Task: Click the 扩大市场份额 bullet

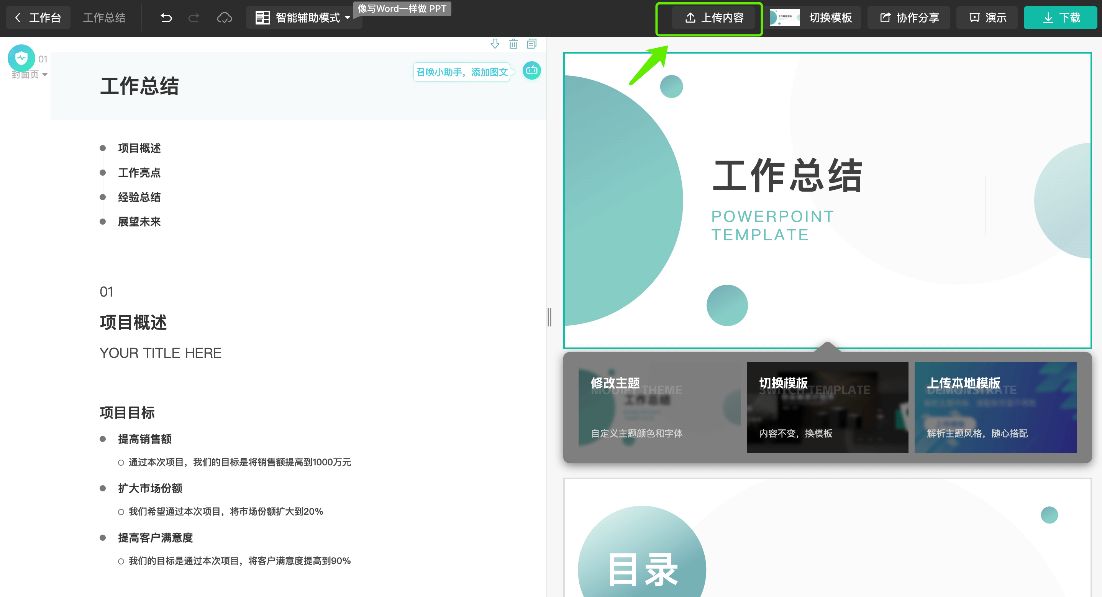Action: click(150, 488)
